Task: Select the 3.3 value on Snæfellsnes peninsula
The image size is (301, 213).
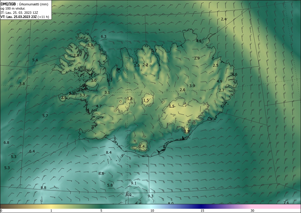Action: [82, 95]
